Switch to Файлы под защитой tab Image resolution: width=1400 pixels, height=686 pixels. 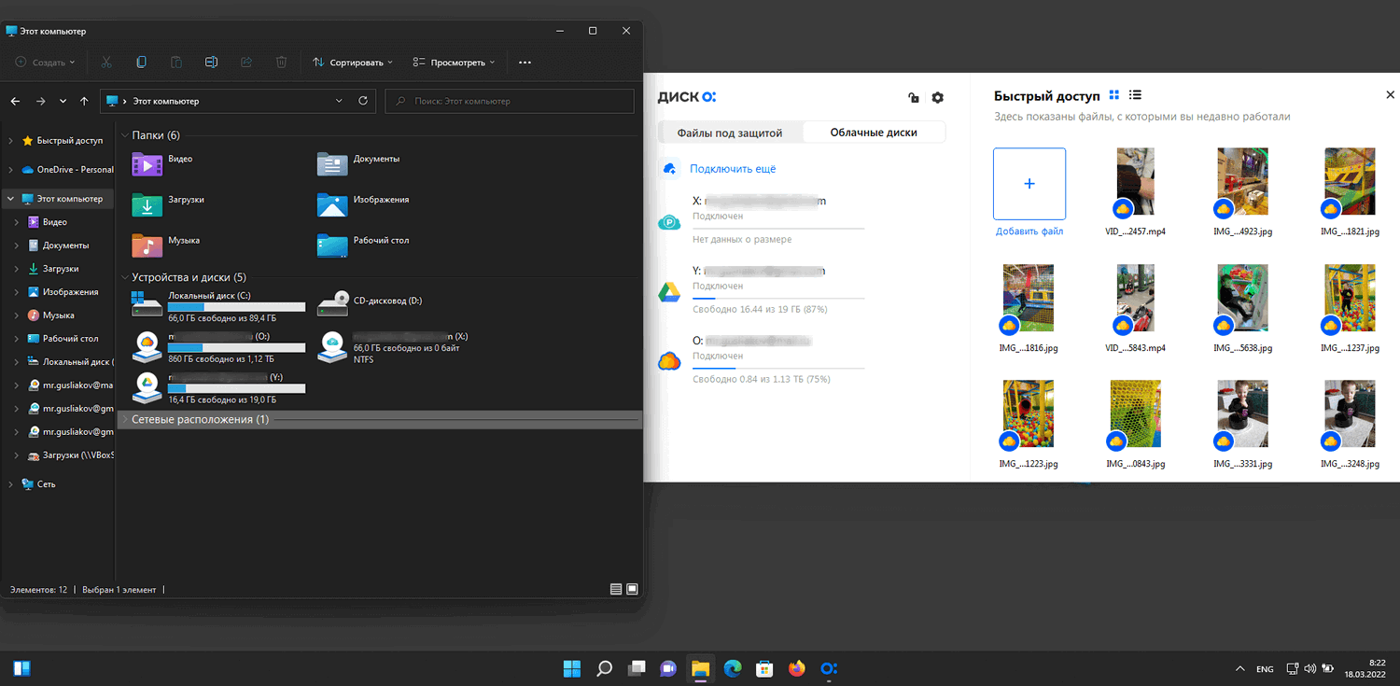[729, 133]
